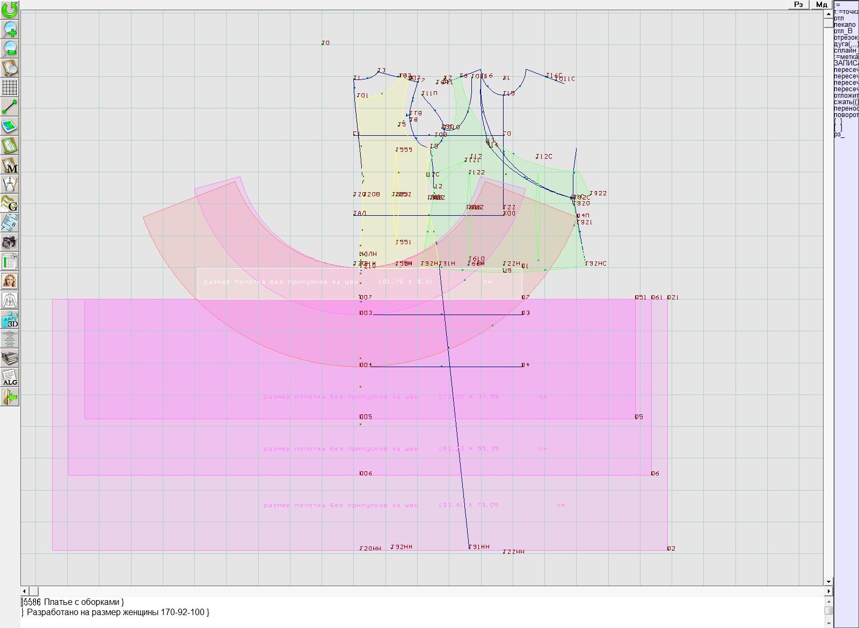859x628 pixels.
Task: Click the horizontal scrollbar right arrow
Action: [x=828, y=591]
